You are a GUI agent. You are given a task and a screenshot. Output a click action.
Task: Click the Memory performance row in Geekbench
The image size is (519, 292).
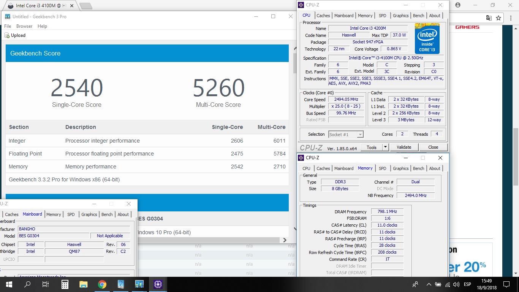(x=147, y=167)
